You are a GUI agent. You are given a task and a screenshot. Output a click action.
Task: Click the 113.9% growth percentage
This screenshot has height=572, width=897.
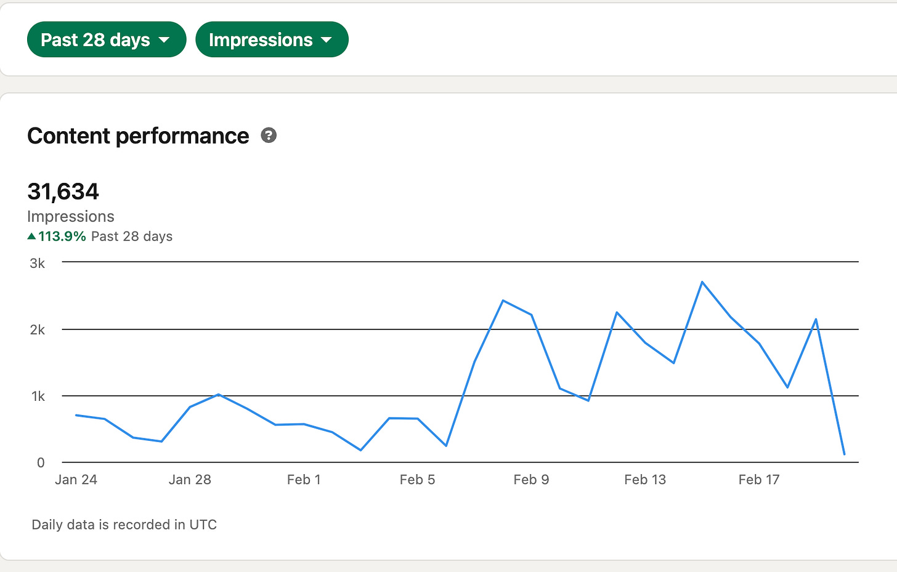coord(62,236)
